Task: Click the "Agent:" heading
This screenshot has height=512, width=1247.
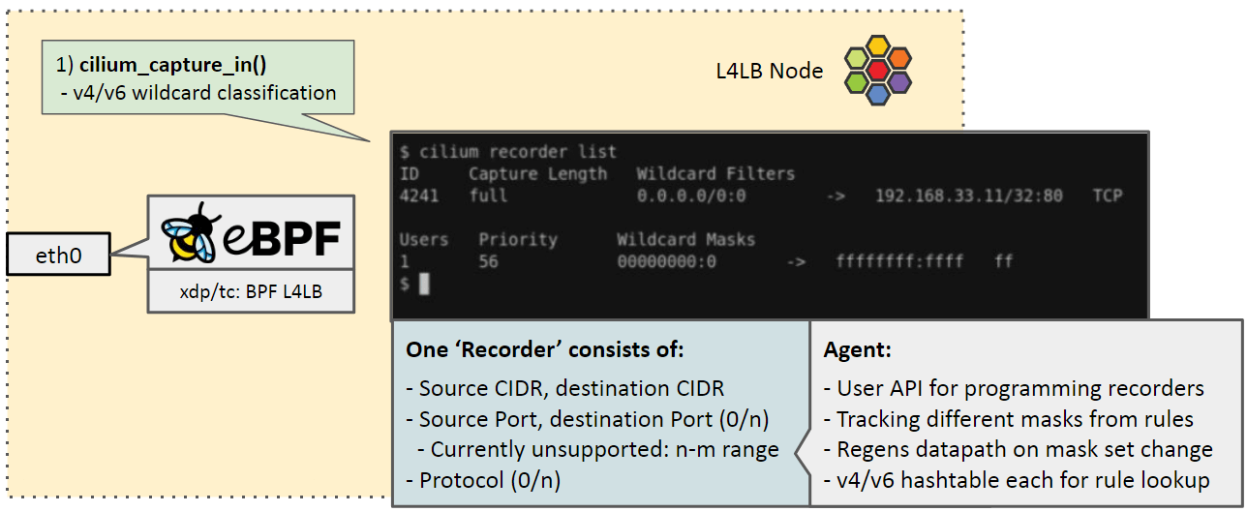Action: (857, 349)
